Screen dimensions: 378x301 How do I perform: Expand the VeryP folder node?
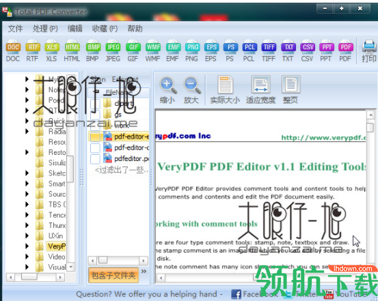point(27,246)
